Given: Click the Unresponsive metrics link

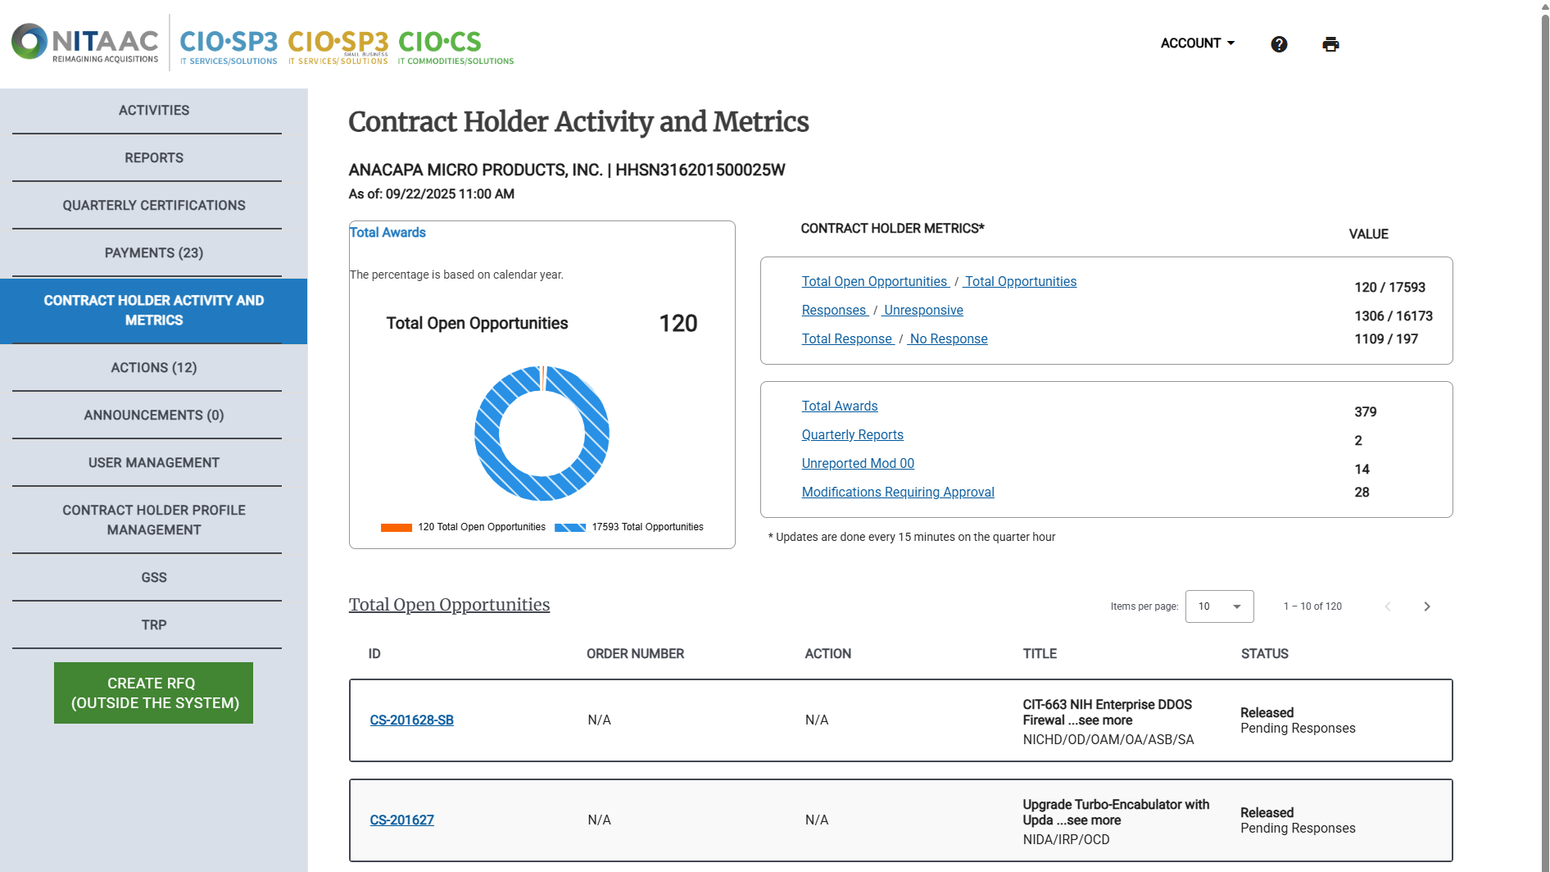Looking at the screenshot, I should click(x=922, y=310).
